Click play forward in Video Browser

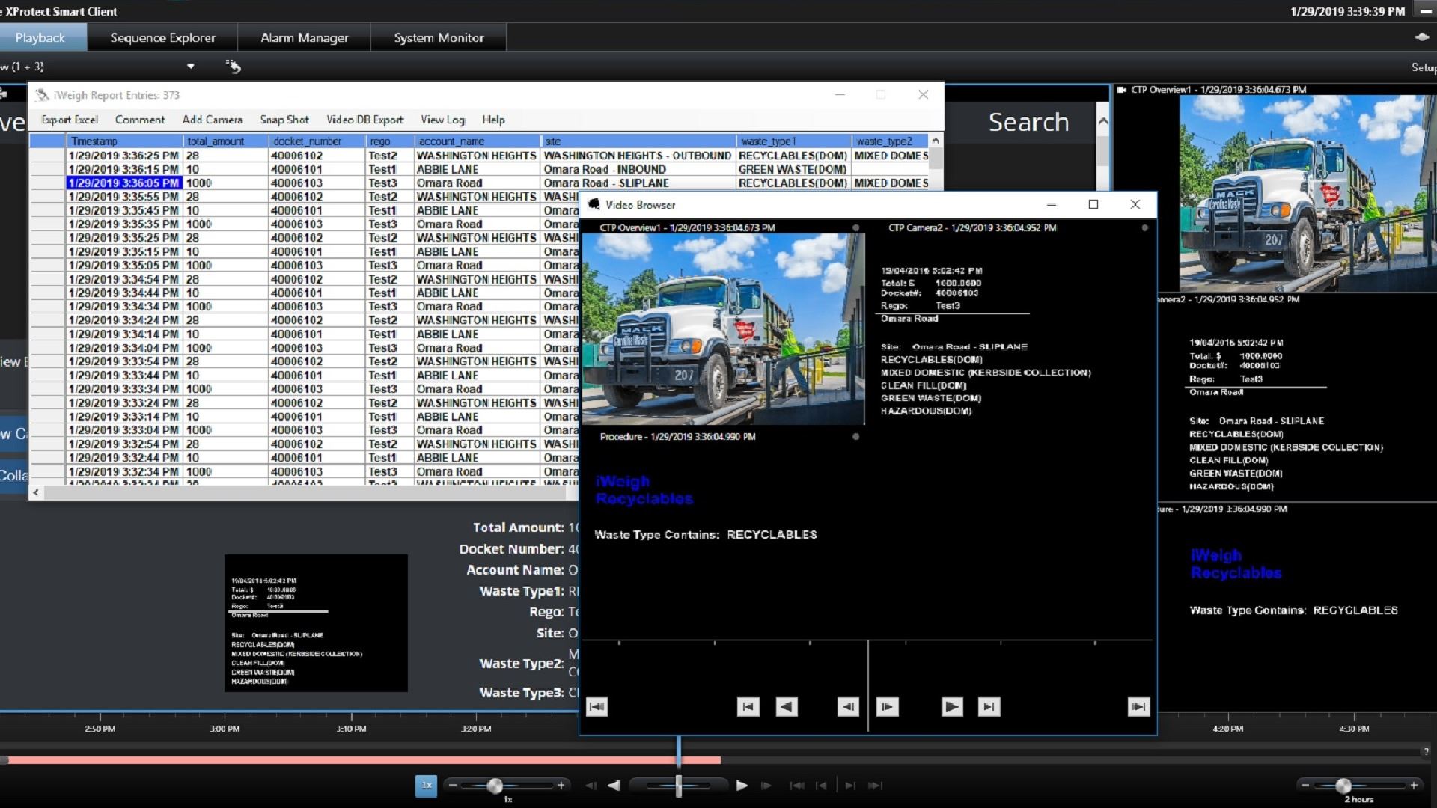951,707
